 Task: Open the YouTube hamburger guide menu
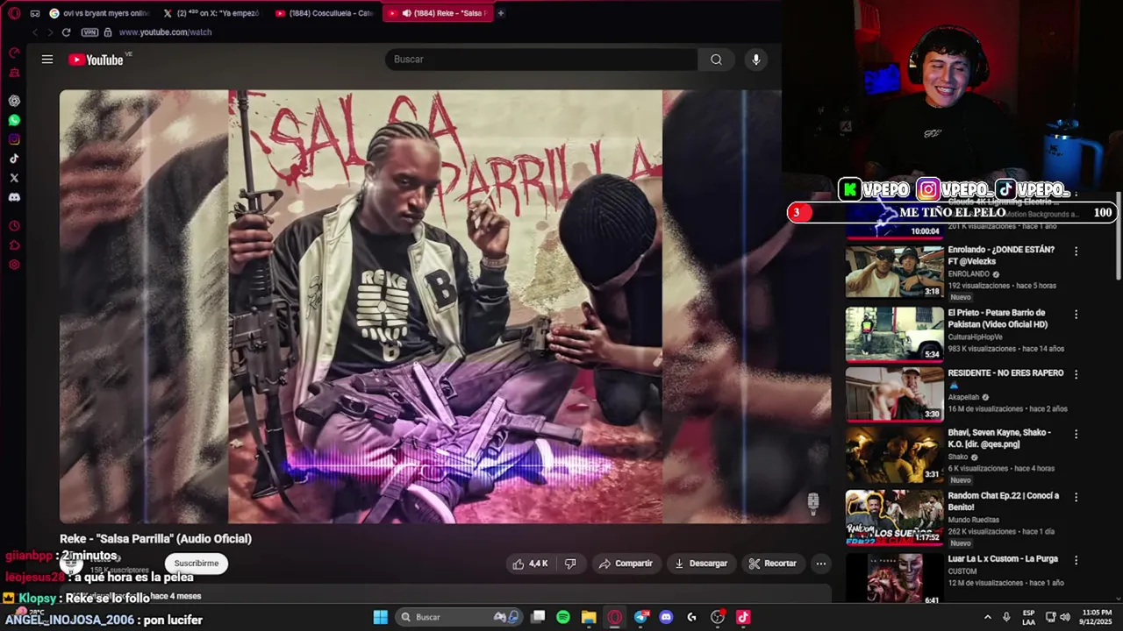(x=47, y=60)
